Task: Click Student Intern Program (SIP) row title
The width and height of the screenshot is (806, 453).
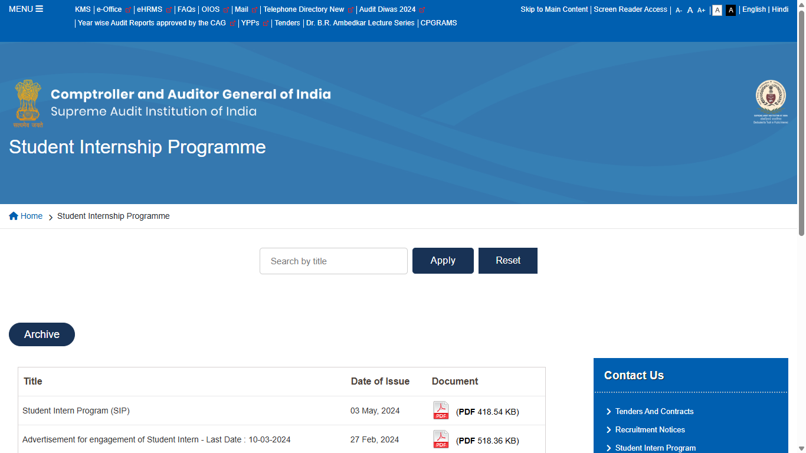Action: 76,411
